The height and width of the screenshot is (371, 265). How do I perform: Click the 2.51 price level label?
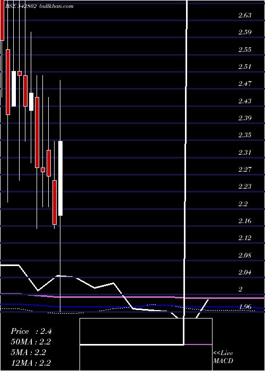point(245,67)
